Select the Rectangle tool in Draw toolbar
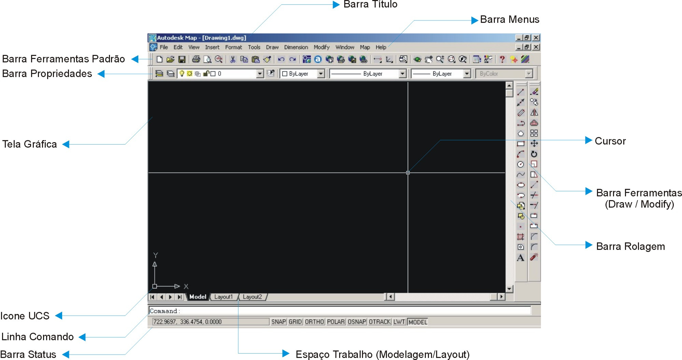Viewport: 682px width, 360px height. point(520,144)
